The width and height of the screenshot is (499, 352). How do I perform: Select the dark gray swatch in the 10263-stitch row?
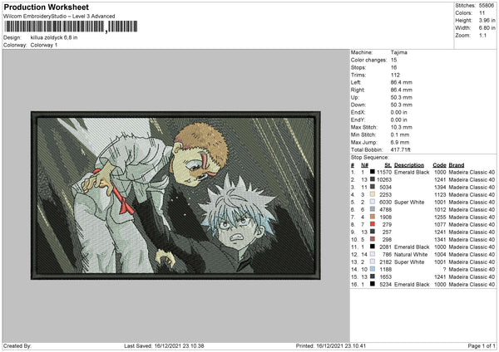[x=373, y=179]
